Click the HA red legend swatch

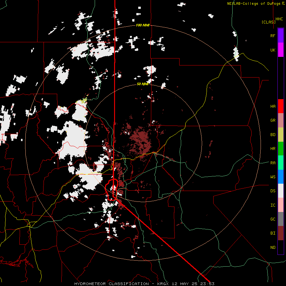[281, 106]
